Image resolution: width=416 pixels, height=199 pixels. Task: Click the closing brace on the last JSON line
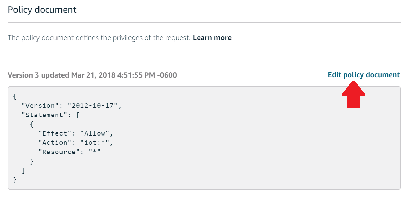point(15,179)
